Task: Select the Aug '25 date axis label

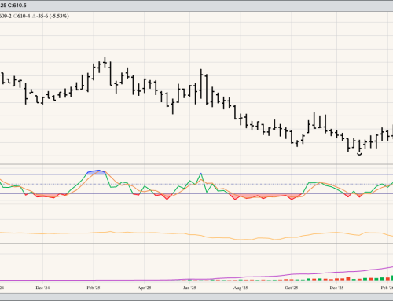Action: (241, 288)
